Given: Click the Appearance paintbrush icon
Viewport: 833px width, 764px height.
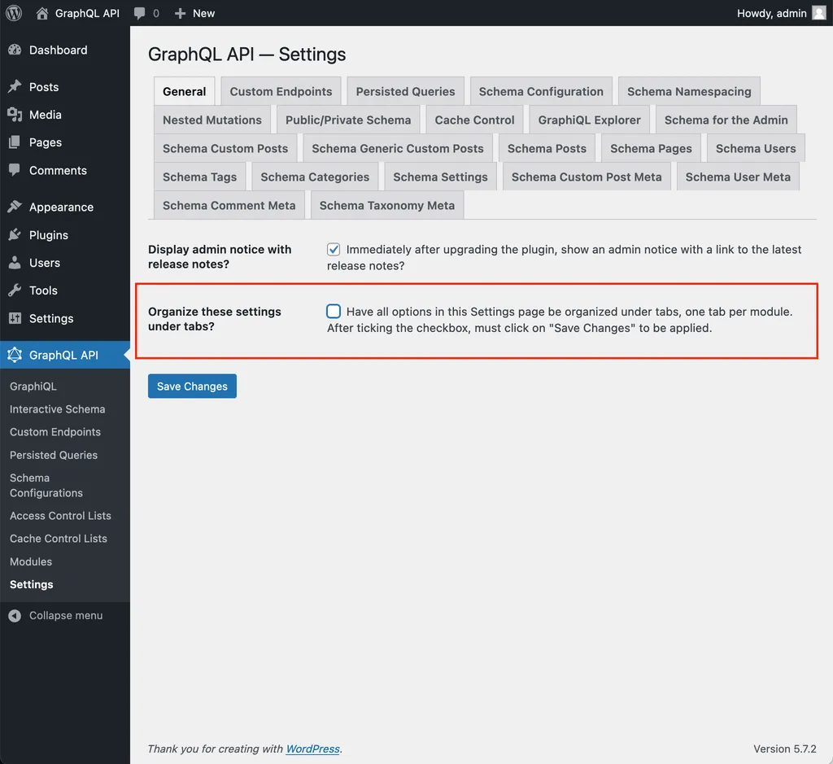Looking at the screenshot, I should pos(15,207).
